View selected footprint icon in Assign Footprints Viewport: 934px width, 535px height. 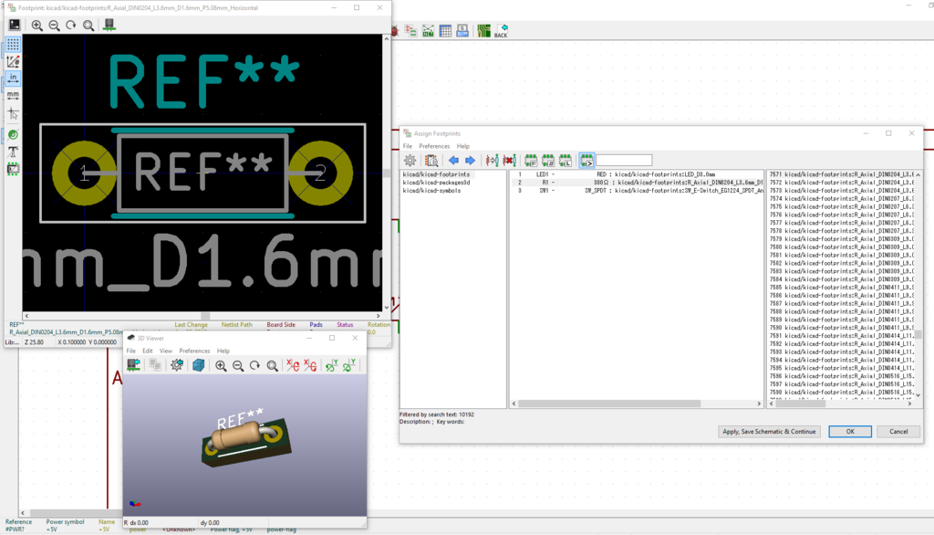[431, 161]
